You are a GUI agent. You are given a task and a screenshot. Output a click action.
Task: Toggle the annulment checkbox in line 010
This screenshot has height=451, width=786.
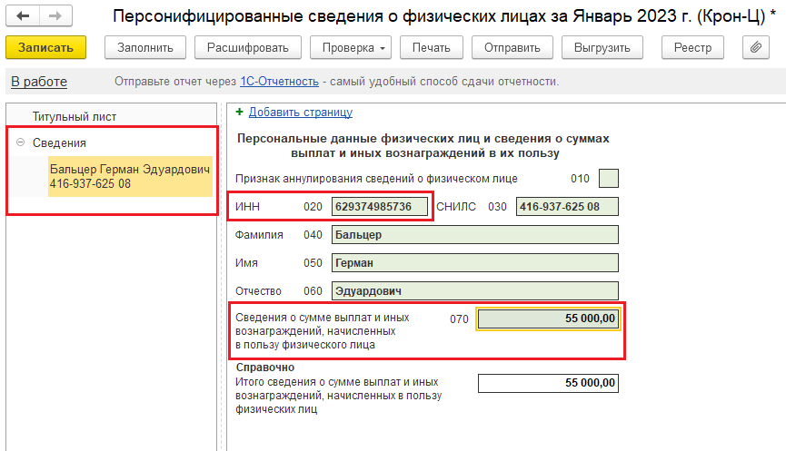609,179
